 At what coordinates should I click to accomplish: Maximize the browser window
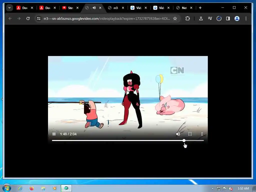coord(234,7)
